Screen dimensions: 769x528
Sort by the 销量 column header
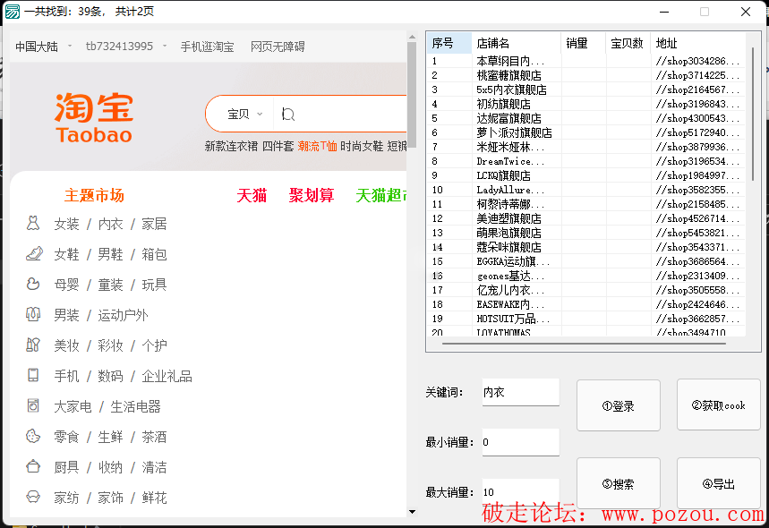coord(584,43)
